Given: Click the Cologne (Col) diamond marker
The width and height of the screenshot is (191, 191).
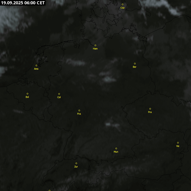Looking at the screenshot, I should tap(59, 94).
